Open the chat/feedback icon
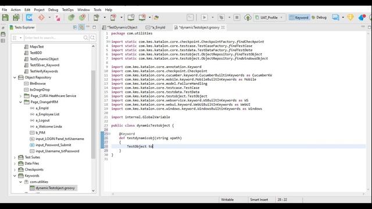Viewport: 372px width, 209px height. (x=335, y=17)
